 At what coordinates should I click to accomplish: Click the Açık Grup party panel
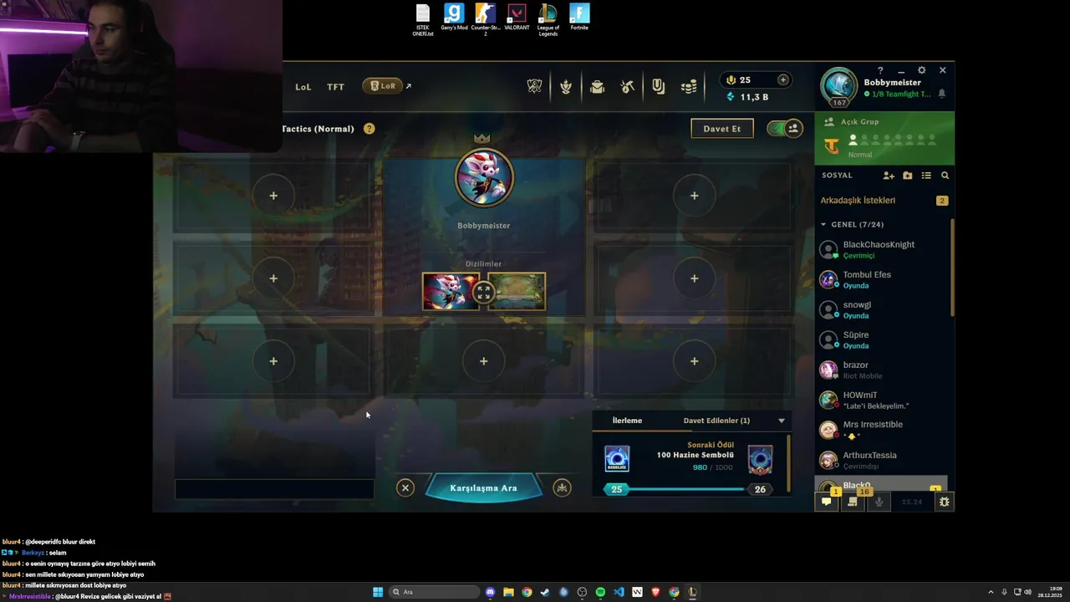[884, 138]
